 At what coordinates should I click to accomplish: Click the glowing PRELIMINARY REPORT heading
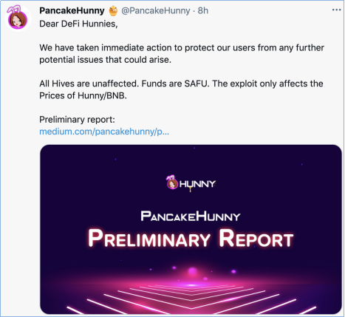point(191,239)
